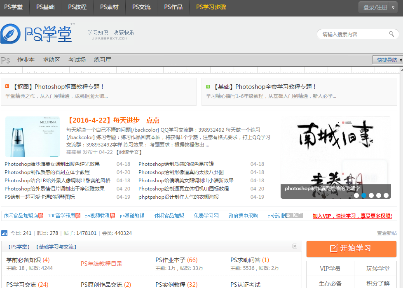Open the PS素材 top navigation tab
Screen dimensions: 403x288
pos(109,7)
